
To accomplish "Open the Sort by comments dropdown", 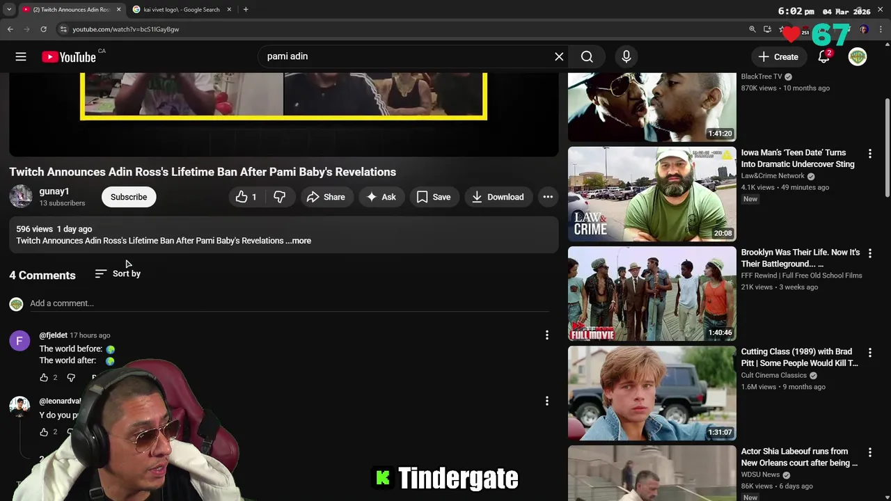I will [x=118, y=273].
